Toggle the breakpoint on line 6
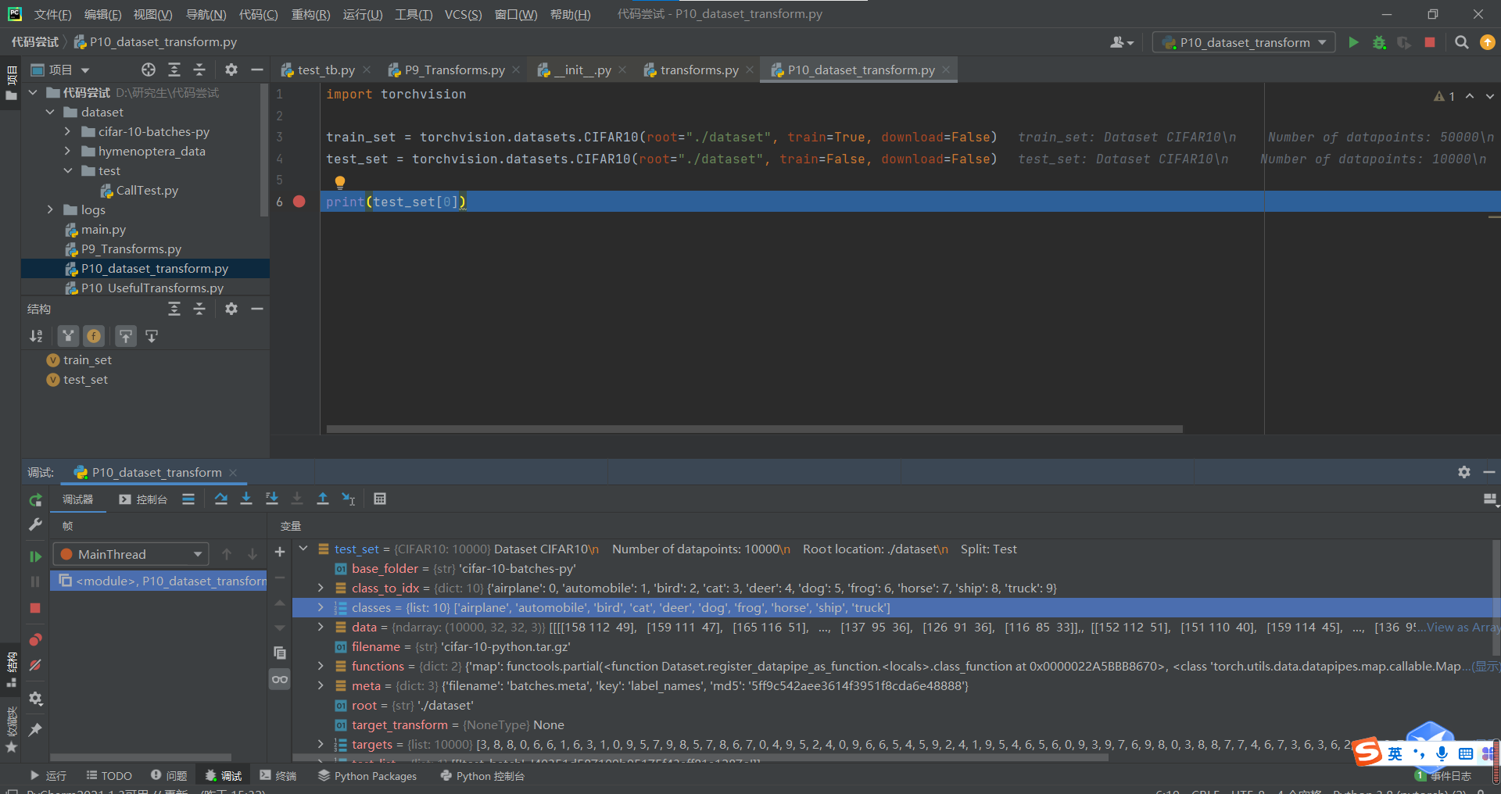Screen dimensions: 1501x794 coord(299,202)
